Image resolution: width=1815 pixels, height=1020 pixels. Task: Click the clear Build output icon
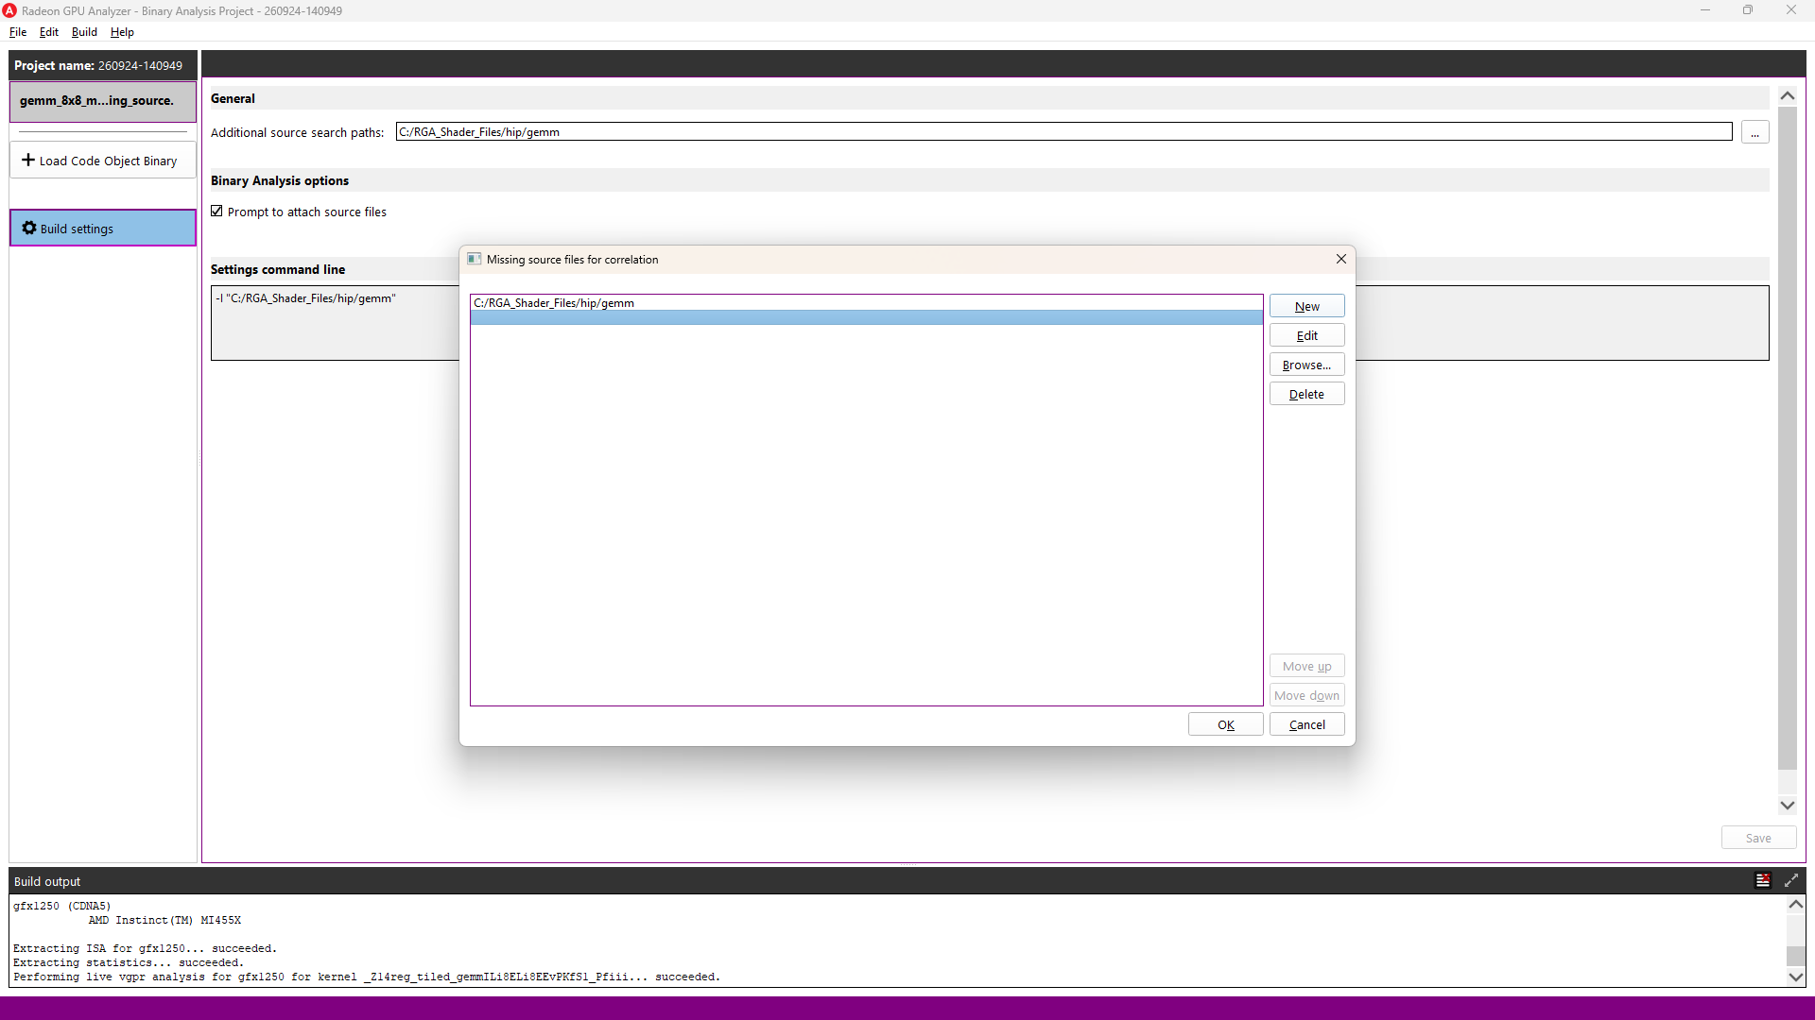[1763, 880]
